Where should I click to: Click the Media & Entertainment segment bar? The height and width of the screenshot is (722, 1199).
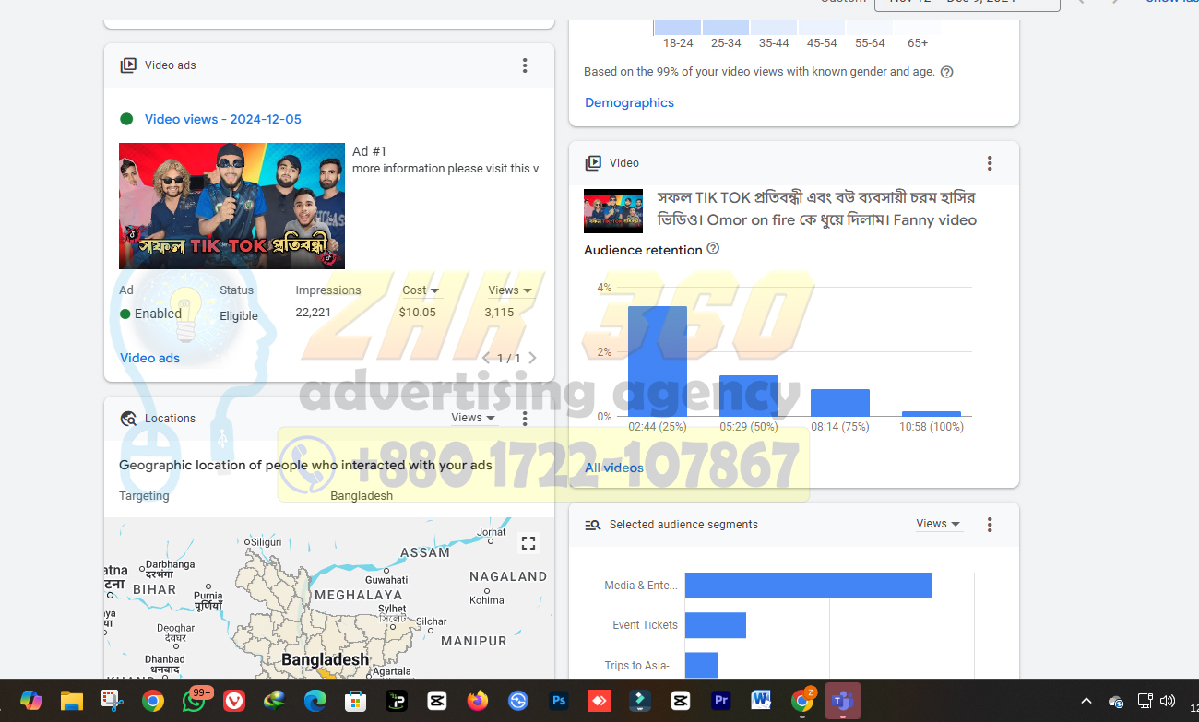[x=809, y=586]
